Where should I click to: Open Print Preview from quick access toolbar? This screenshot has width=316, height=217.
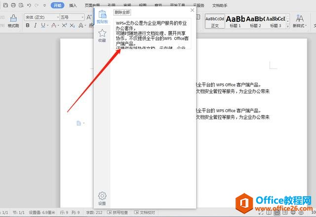(x=21, y=5)
